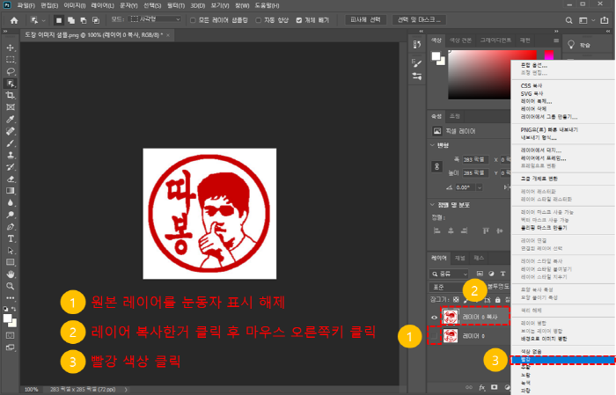Open the Brush Settings panel icon

(417, 62)
